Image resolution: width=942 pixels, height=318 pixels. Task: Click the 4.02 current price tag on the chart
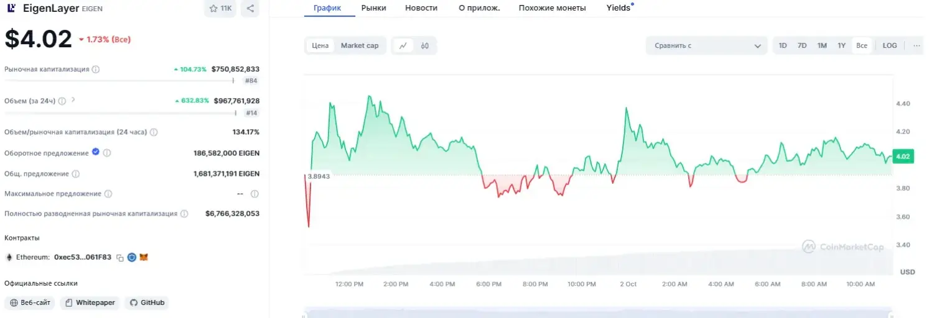tap(902, 157)
